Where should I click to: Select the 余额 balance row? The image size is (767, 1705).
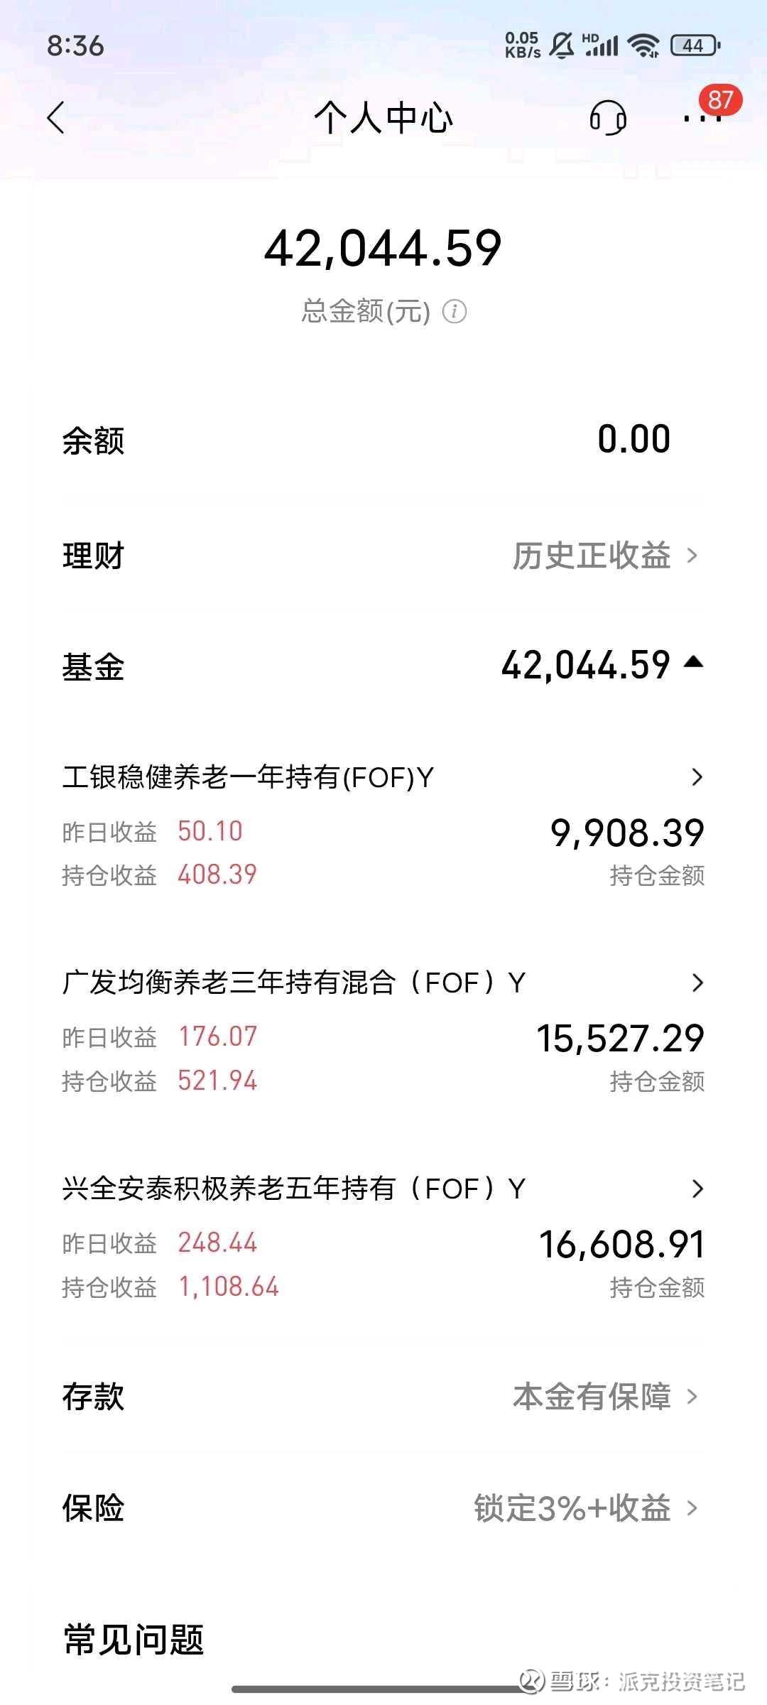(383, 440)
